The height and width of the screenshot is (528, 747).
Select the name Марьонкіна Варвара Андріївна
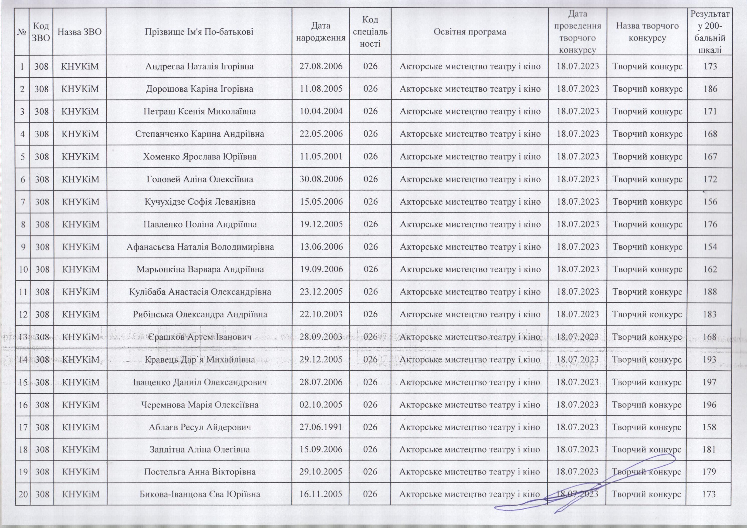tap(199, 269)
